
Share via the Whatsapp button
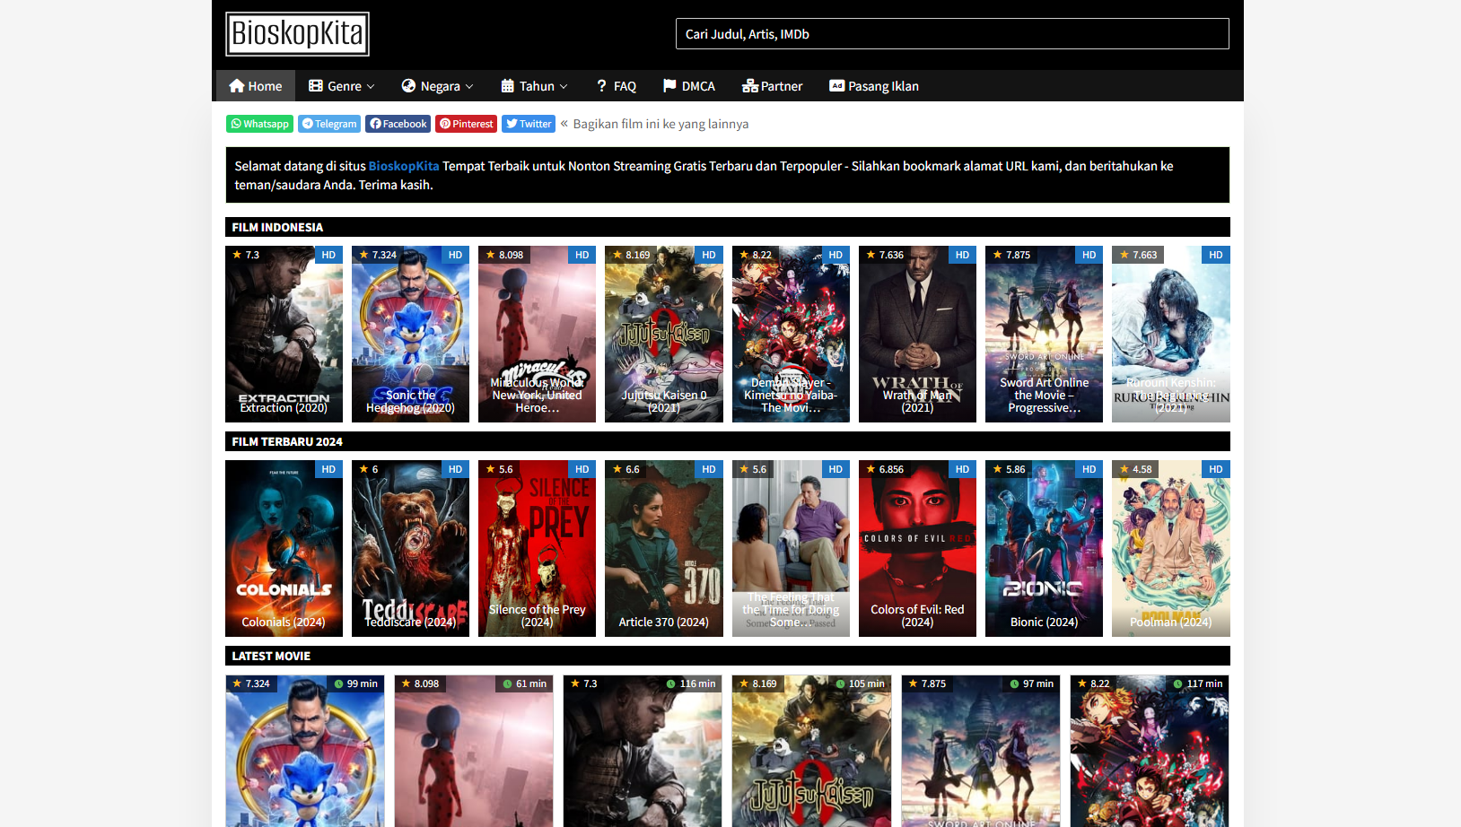259,124
